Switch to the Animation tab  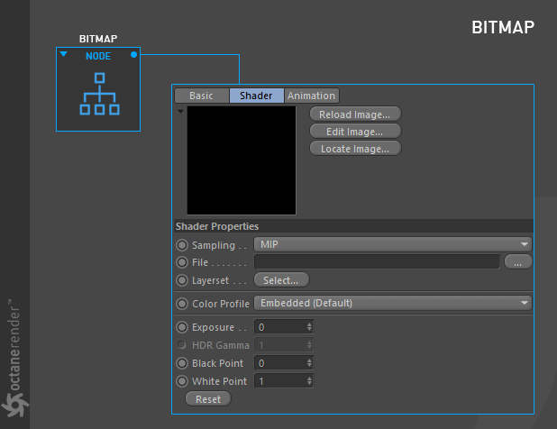tap(312, 96)
